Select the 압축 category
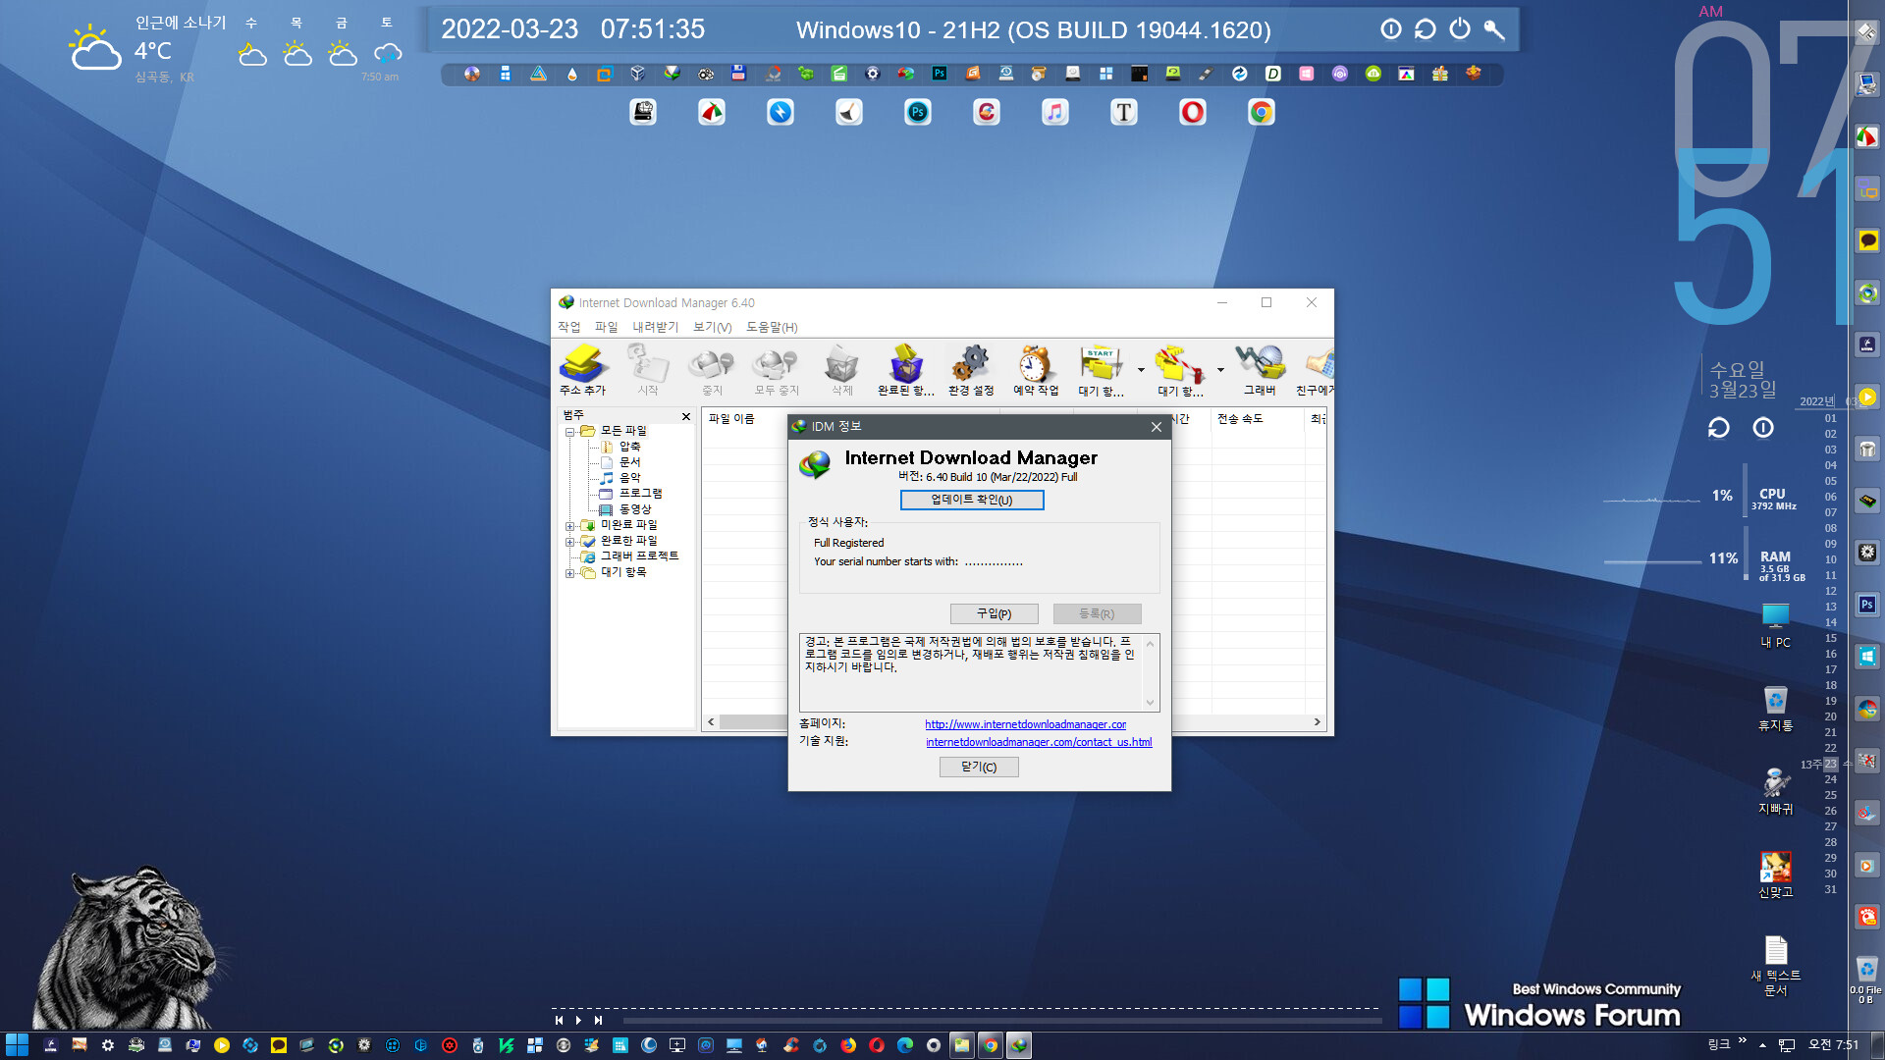This screenshot has height=1060, width=1885. point(629,447)
